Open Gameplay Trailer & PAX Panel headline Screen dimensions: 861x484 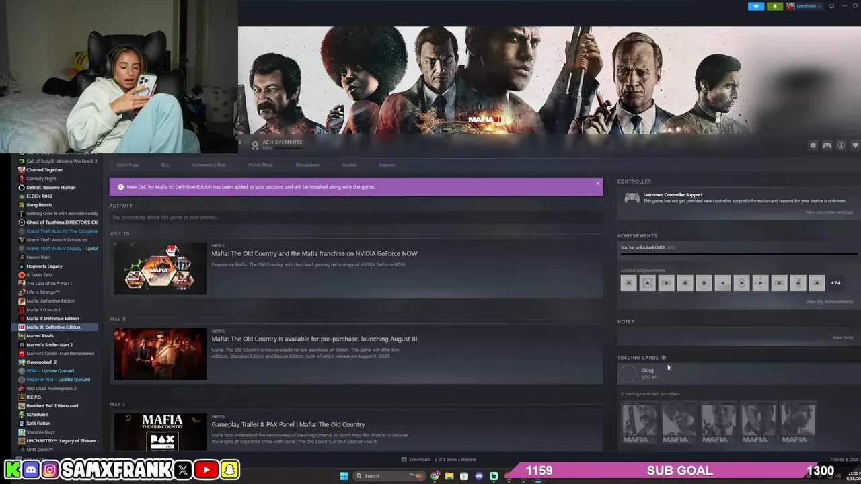(x=288, y=424)
